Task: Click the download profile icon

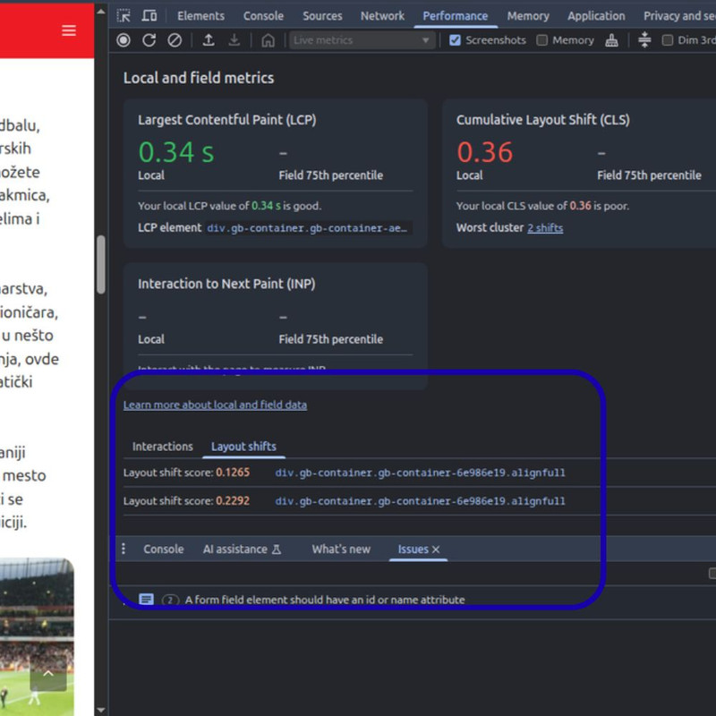Action: [x=234, y=40]
